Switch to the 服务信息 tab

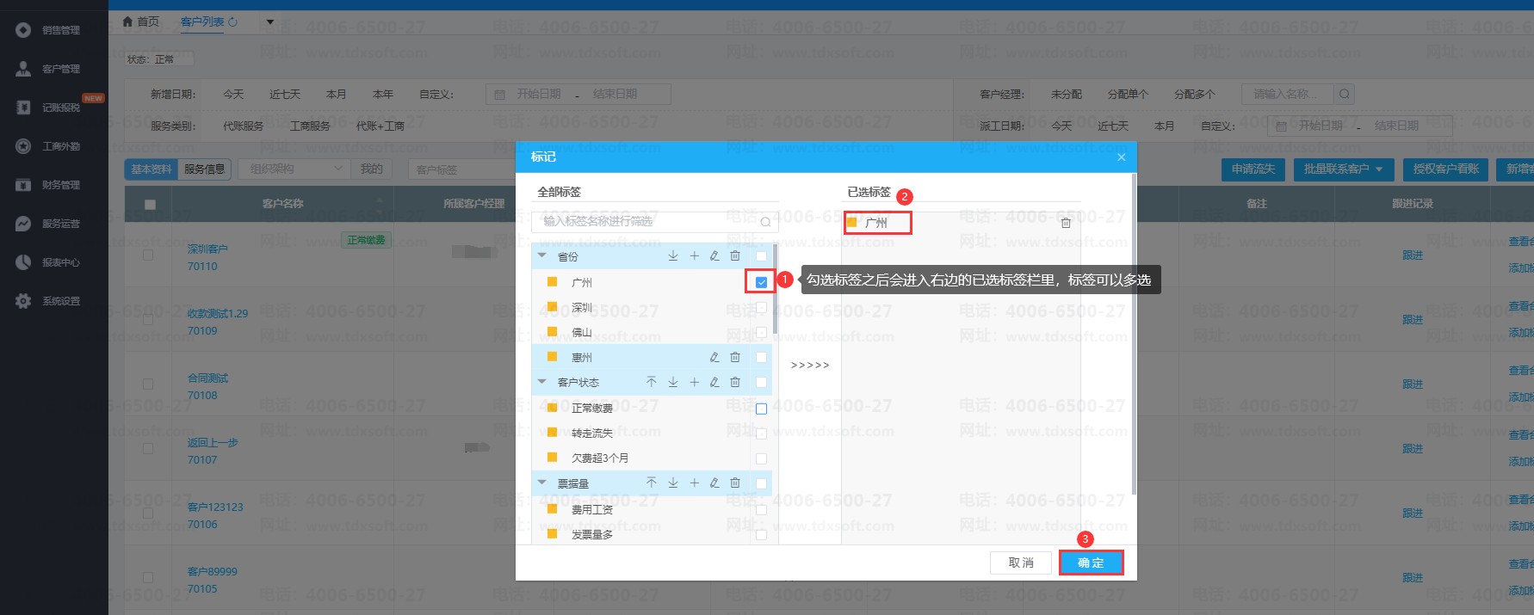tap(204, 169)
